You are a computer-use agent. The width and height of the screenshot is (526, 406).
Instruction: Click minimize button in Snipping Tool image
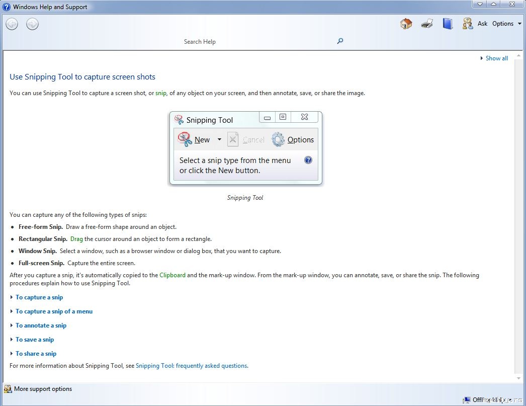point(268,117)
